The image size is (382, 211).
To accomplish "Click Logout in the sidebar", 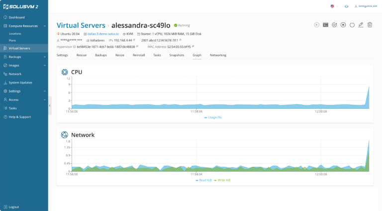I will click(13, 207).
